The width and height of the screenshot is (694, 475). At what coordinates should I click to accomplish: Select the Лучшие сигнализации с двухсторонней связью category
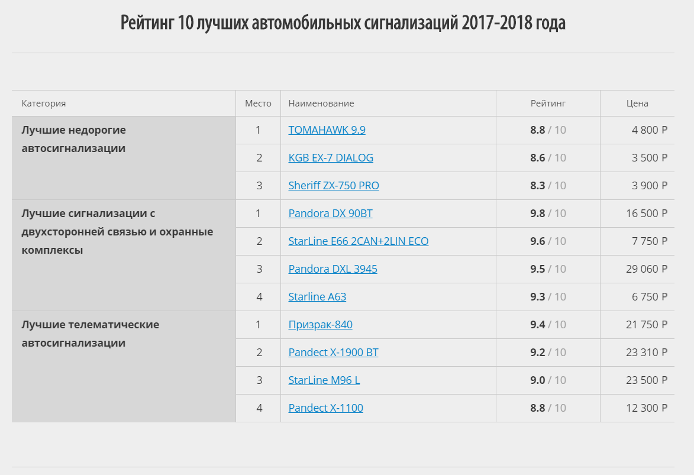click(x=124, y=256)
